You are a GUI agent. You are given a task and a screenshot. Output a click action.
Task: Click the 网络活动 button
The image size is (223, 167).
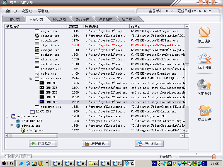43,144
